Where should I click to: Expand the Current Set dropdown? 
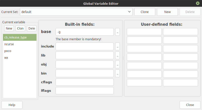point(130,12)
